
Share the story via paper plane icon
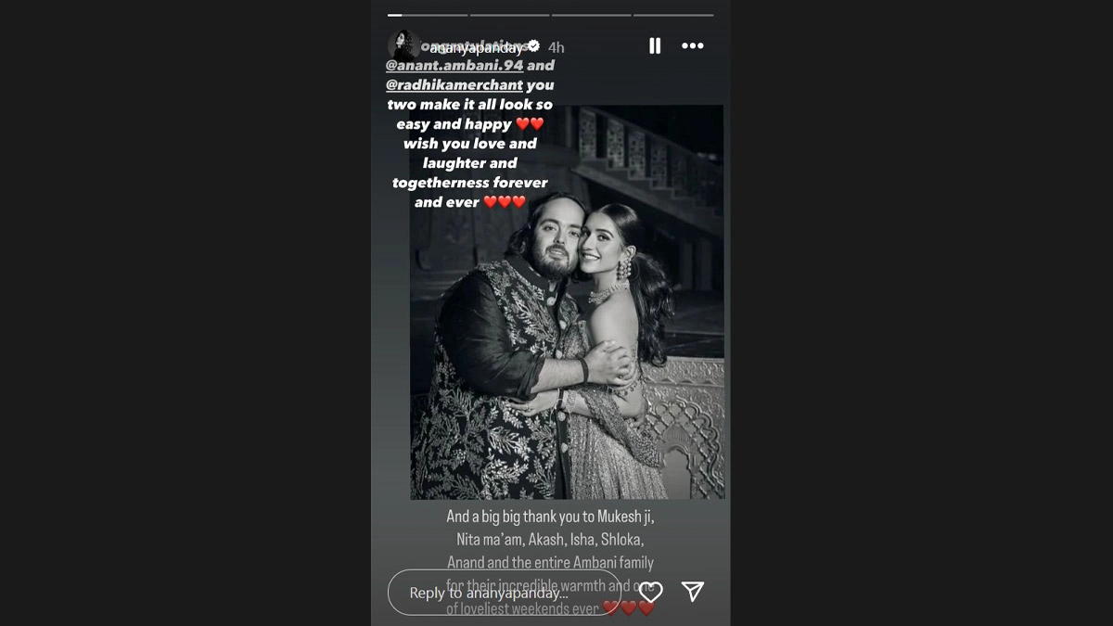click(x=693, y=592)
